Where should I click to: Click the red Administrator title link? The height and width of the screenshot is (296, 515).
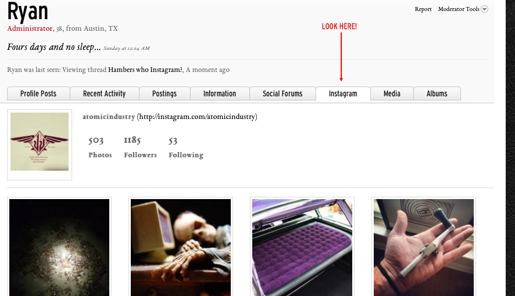tap(30, 28)
